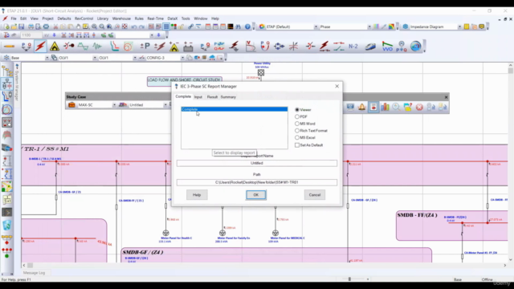Viewport: 514px width, 289px height.
Task: Open the globe geospatial view mode icon
Action: (x=416, y=47)
